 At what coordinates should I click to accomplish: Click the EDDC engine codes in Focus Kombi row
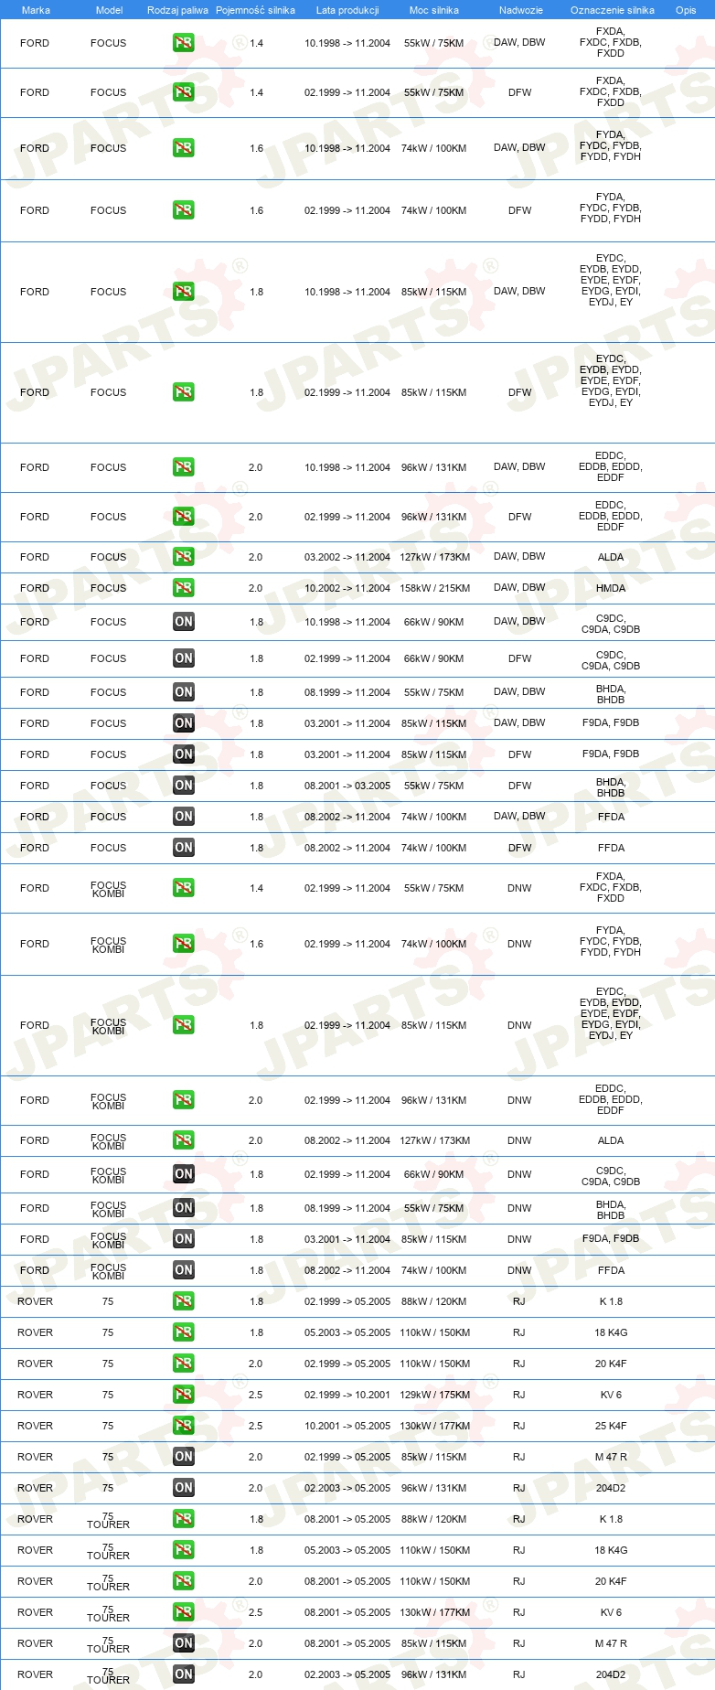(x=611, y=1099)
